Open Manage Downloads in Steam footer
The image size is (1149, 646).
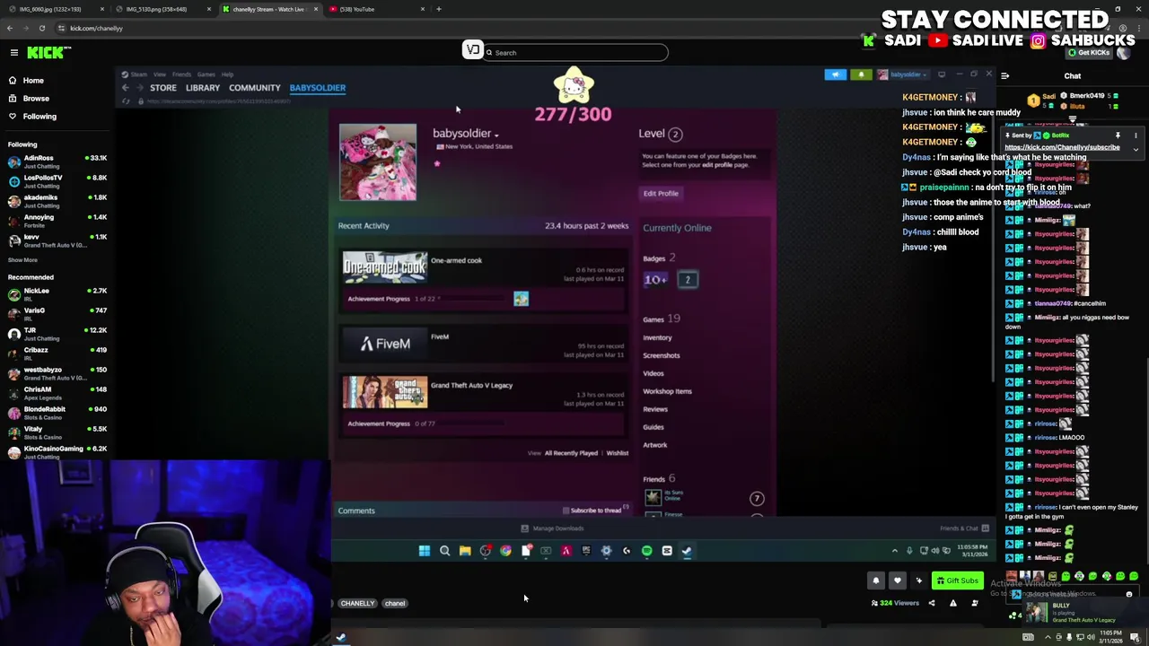click(553, 528)
